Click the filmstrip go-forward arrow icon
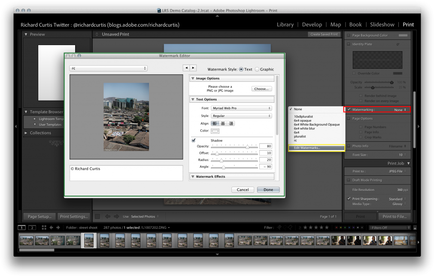 [x=58, y=227]
